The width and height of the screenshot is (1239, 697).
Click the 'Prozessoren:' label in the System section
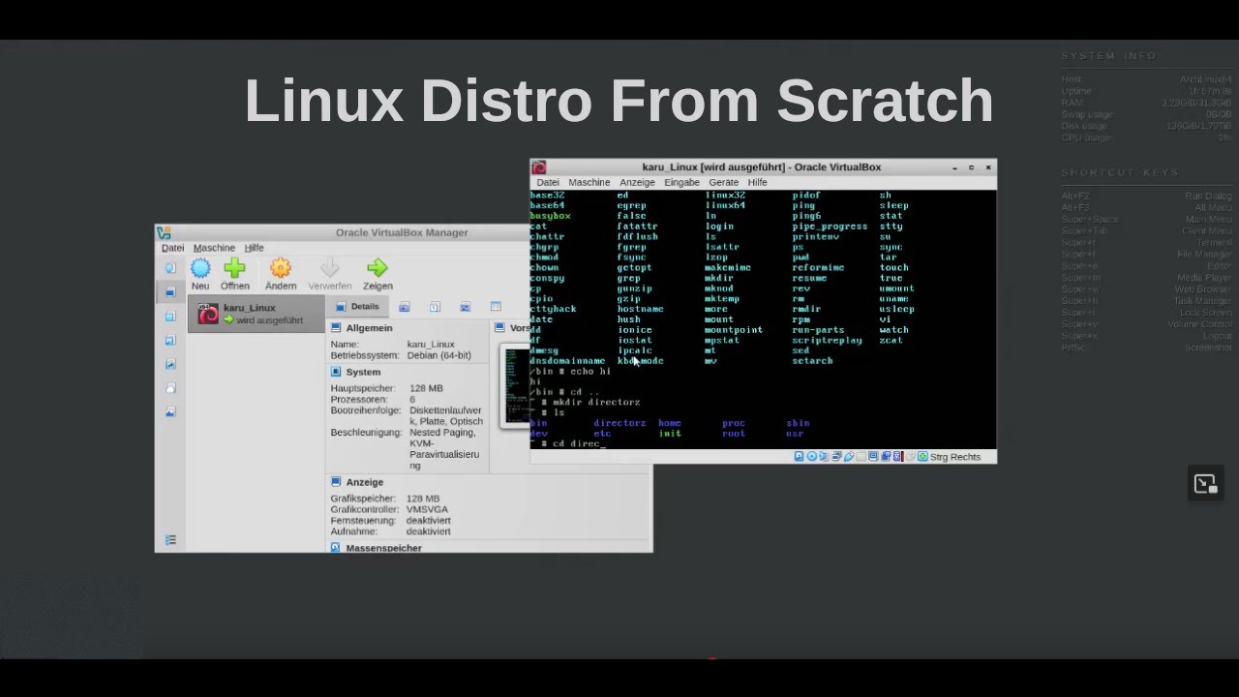pos(359,399)
